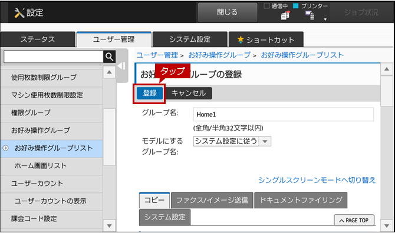Click シングルスクリーンモードへ切り替え link
Image resolution: width=395 pixels, height=233 pixels.
pos(317,180)
